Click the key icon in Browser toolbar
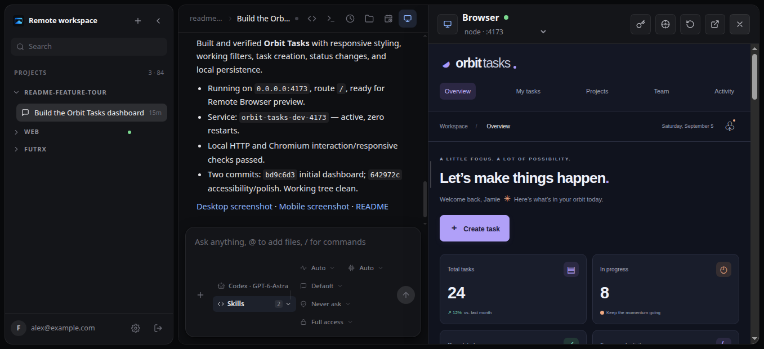The width and height of the screenshot is (764, 349). tap(641, 24)
